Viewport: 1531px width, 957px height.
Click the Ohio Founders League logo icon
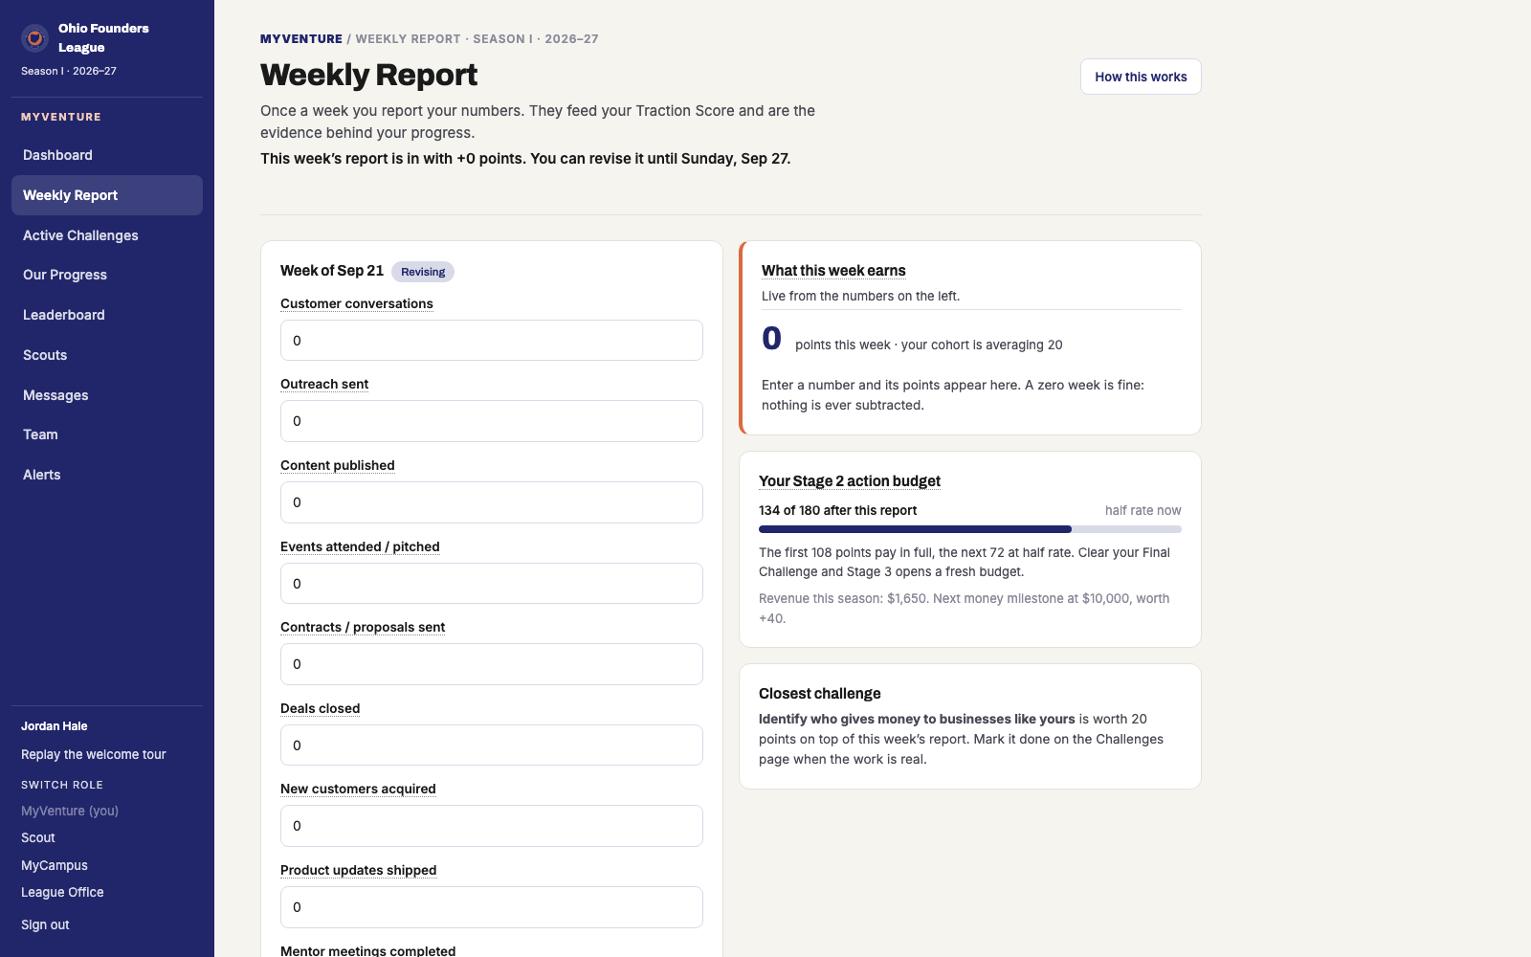35,38
